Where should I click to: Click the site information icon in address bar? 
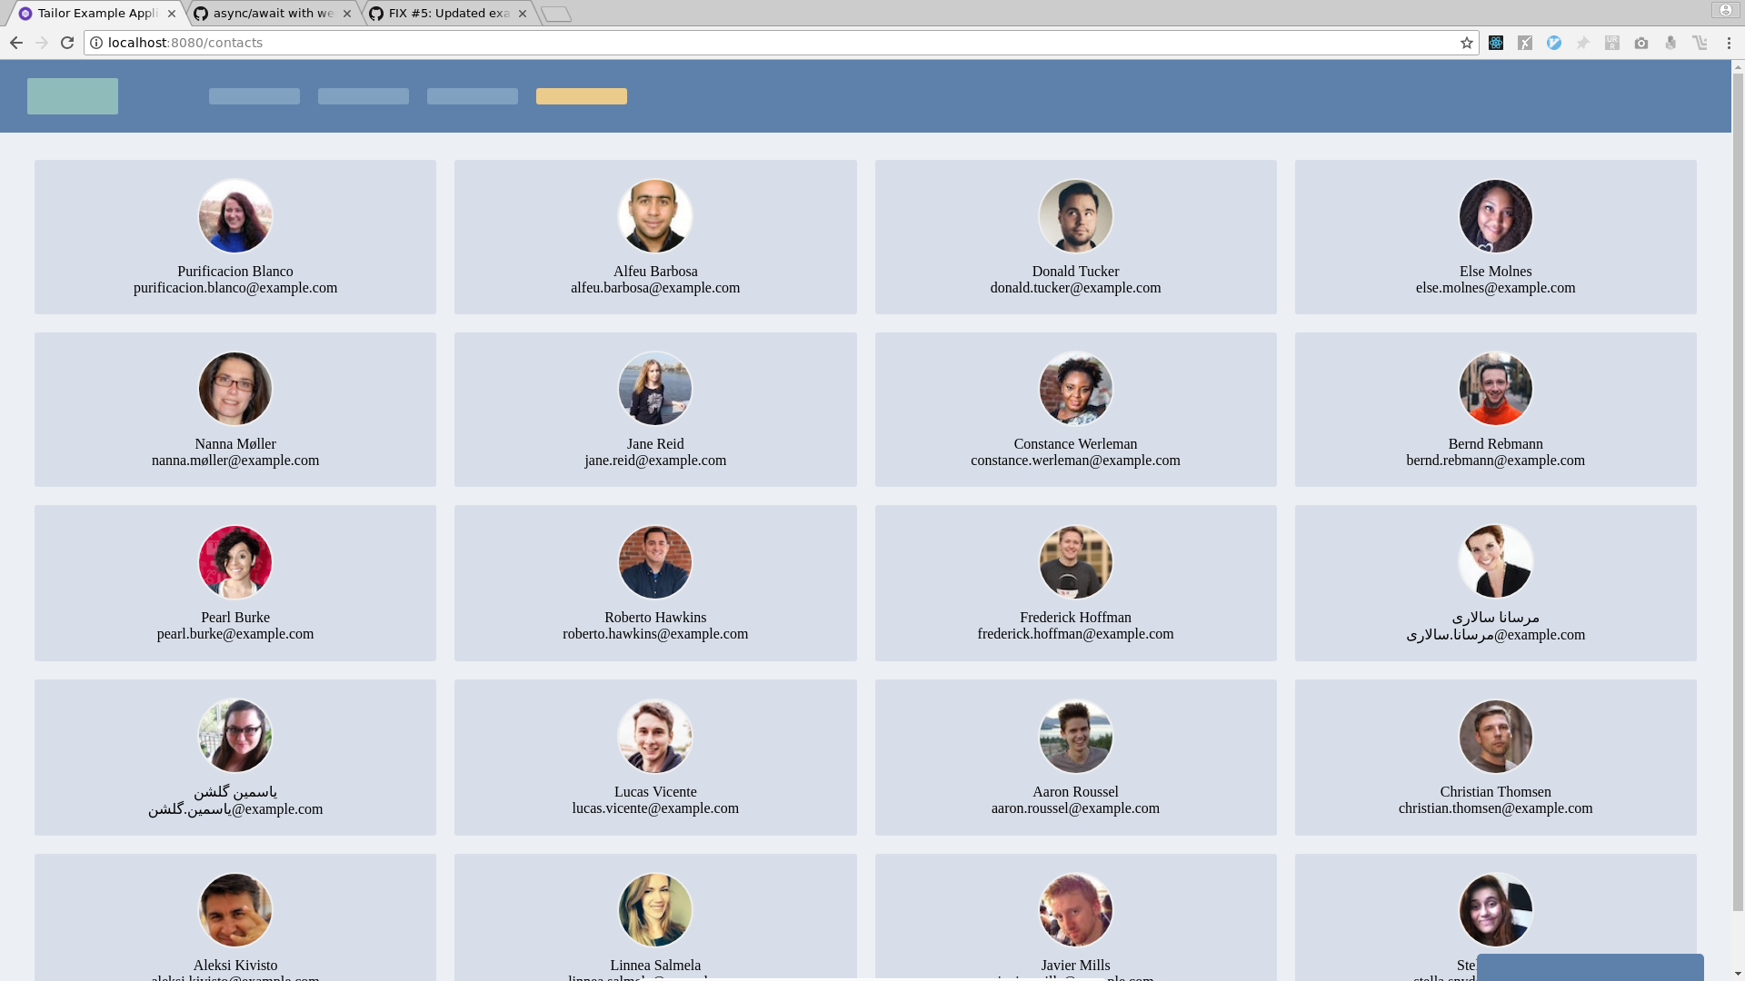96,43
